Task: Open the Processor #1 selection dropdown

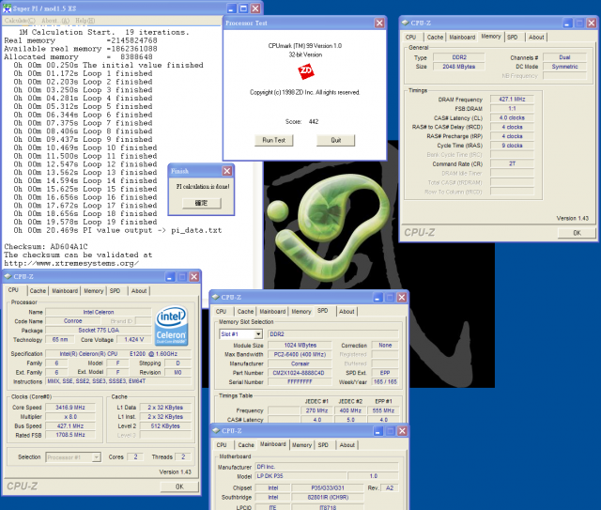Action: pyautogui.click(x=97, y=457)
